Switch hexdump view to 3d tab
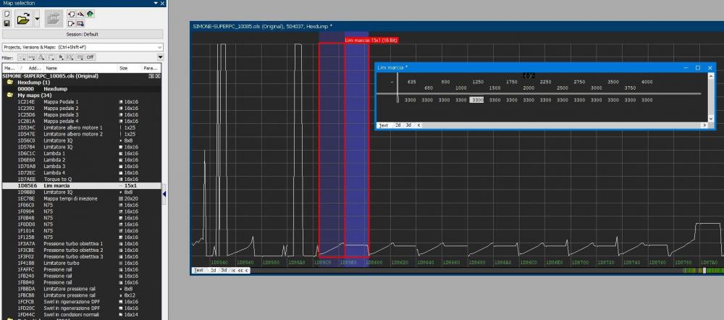This screenshot has width=724, height=320. pyautogui.click(x=224, y=270)
